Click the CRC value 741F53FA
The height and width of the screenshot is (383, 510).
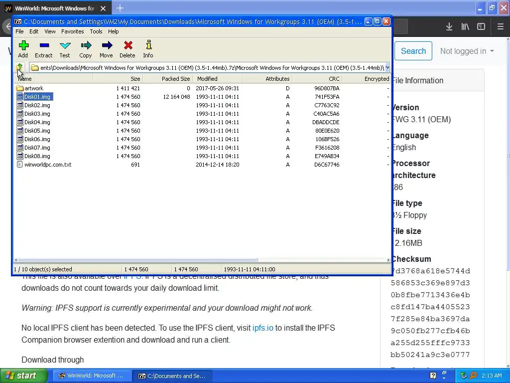click(327, 97)
